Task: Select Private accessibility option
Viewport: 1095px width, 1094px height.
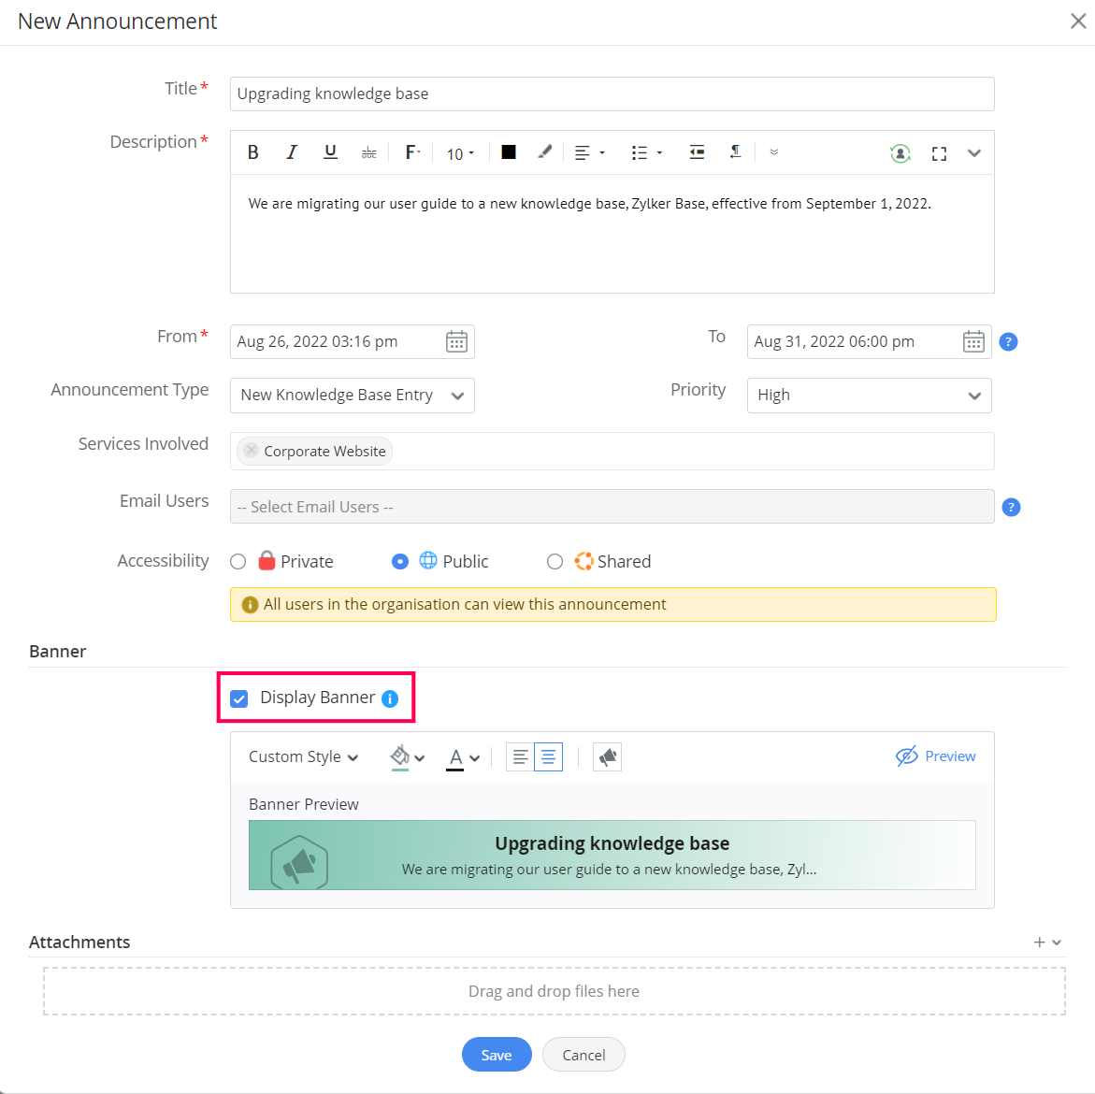Action: pos(238,561)
